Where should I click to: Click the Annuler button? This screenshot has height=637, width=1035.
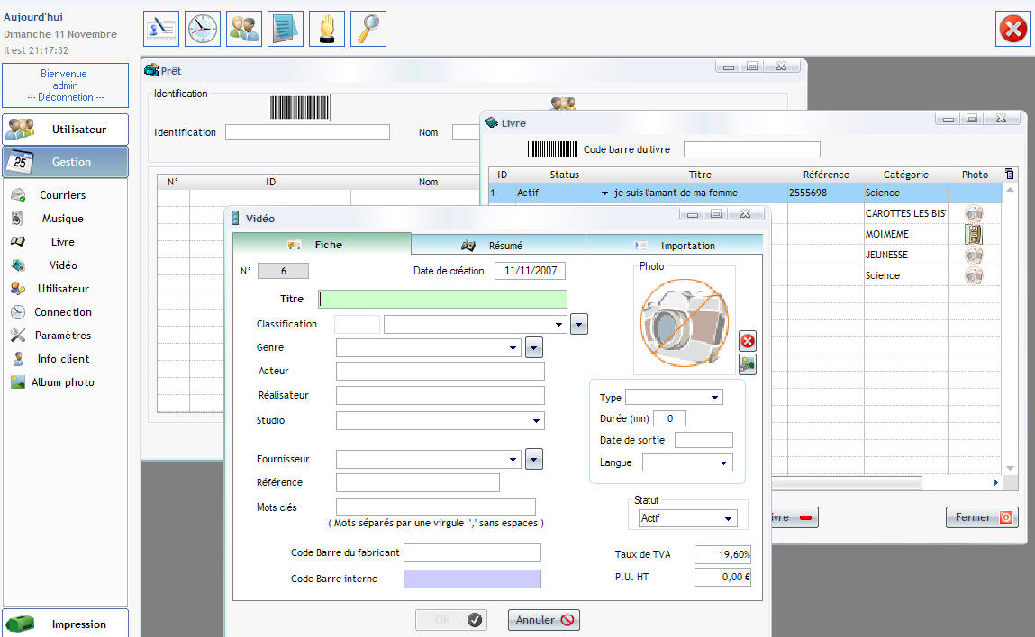pos(543,620)
